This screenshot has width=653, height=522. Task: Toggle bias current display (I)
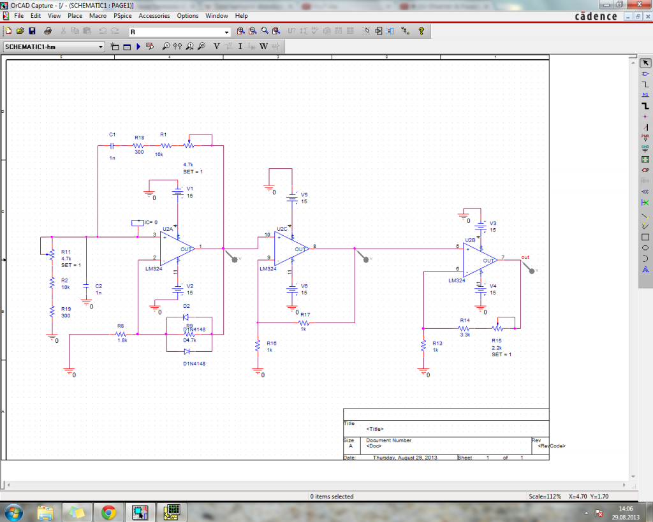pos(240,47)
